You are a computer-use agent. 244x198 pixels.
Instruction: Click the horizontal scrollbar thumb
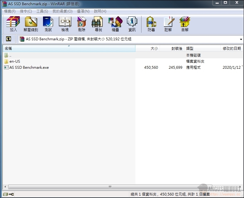pyautogui.click(x=110, y=187)
